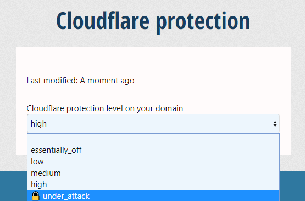This screenshot has width=305, height=201.
Task: Choose the under_attack protection level
Action: 153,196
